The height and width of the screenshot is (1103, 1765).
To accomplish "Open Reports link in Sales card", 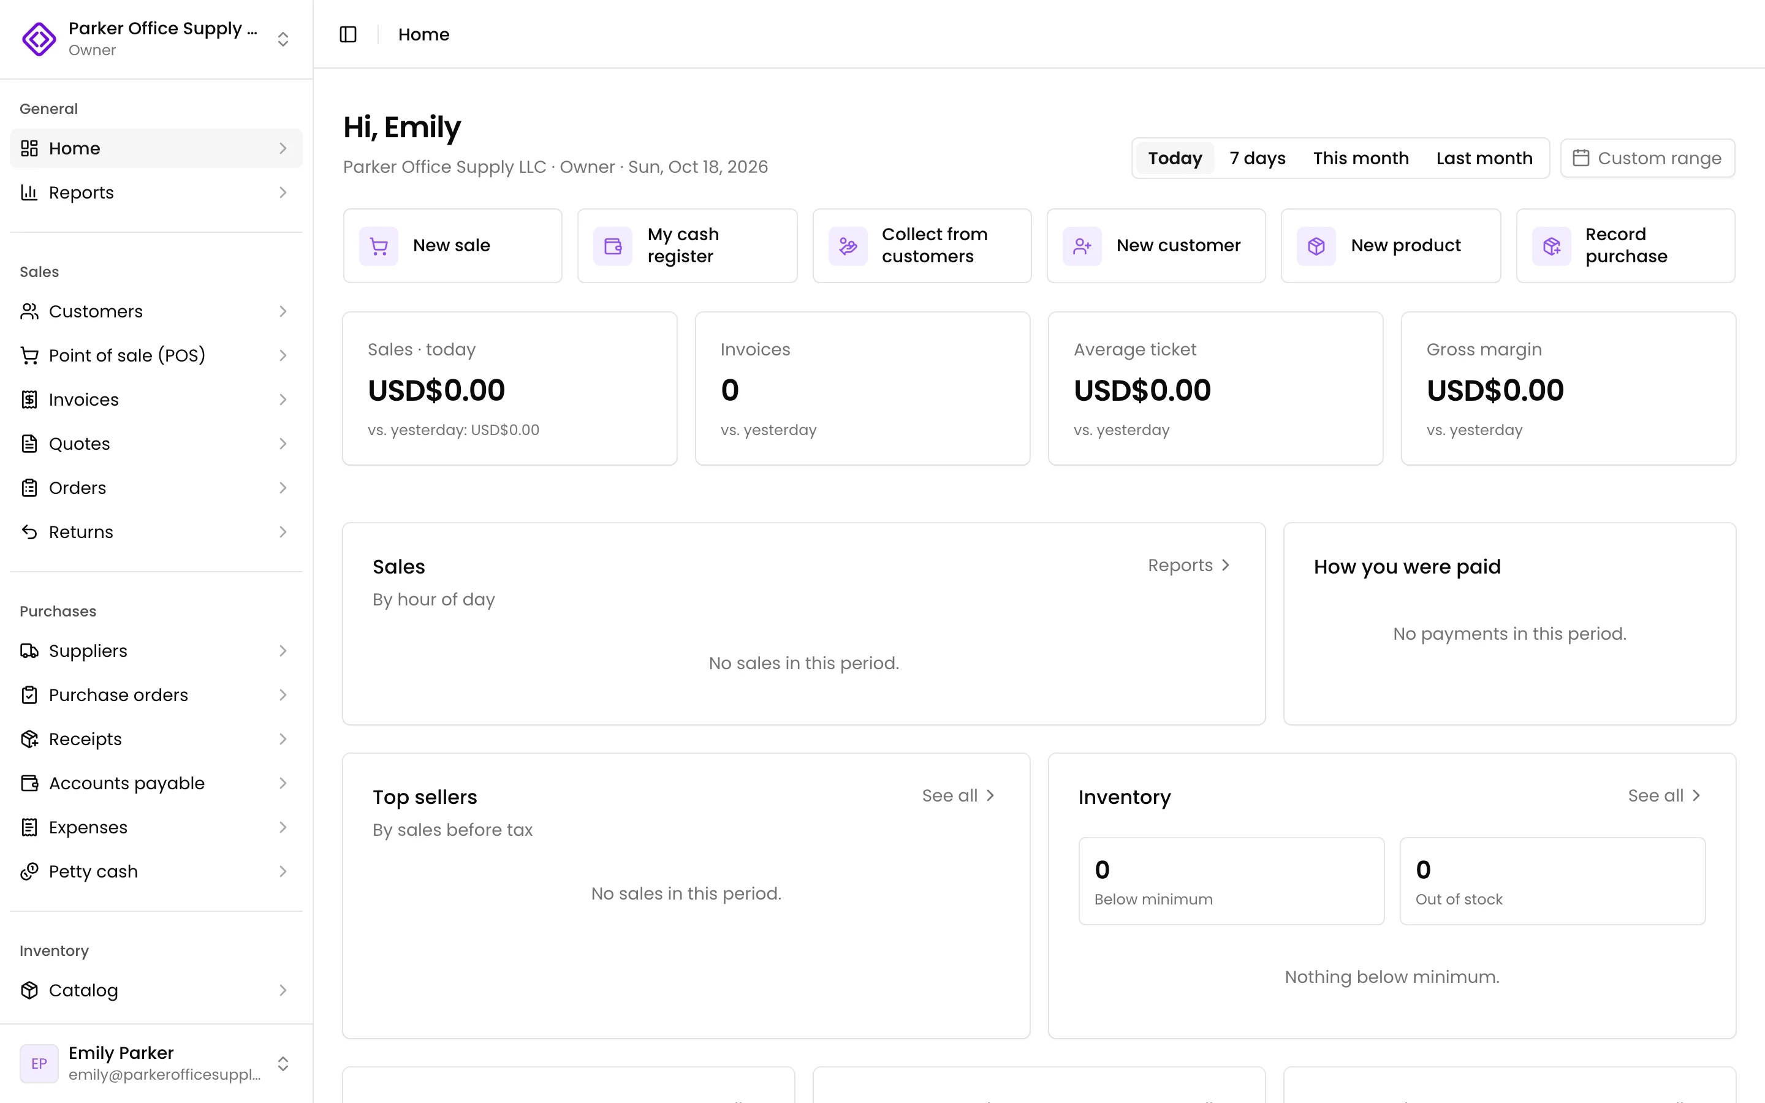I will pyautogui.click(x=1189, y=566).
